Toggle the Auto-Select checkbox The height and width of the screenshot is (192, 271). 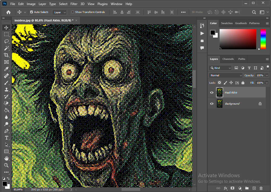[32, 12]
